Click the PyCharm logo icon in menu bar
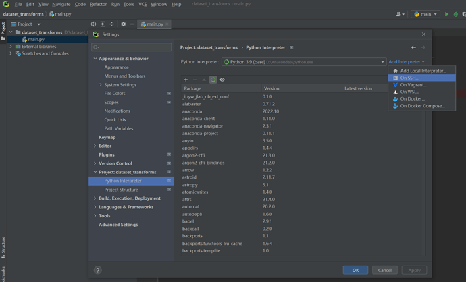The image size is (466, 282). pos(6,4)
